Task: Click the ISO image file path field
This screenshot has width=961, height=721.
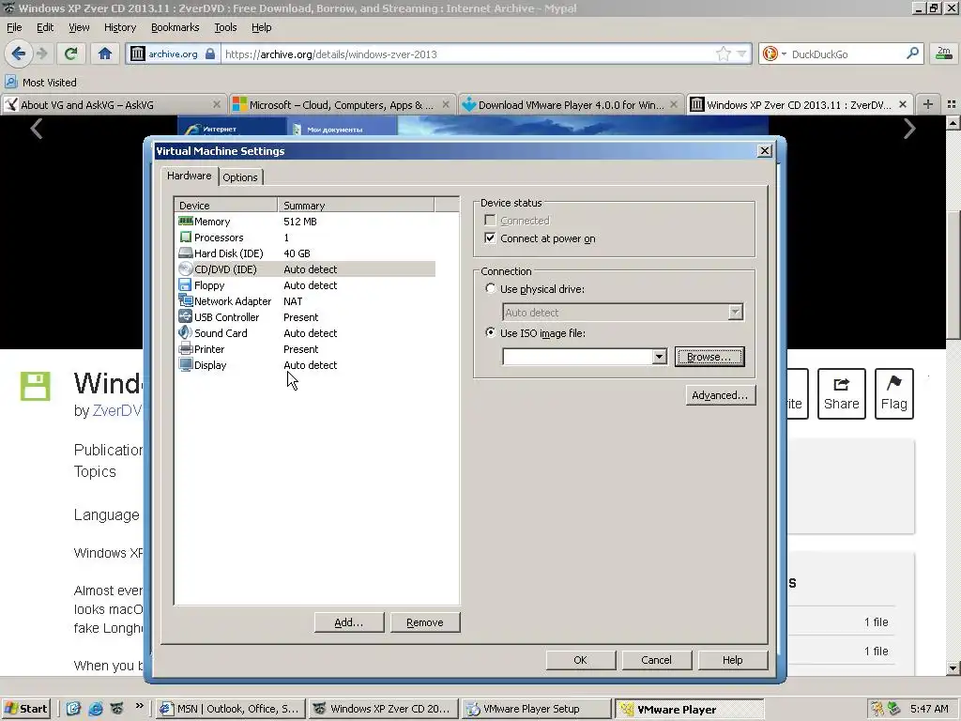Action: point(577,356)
